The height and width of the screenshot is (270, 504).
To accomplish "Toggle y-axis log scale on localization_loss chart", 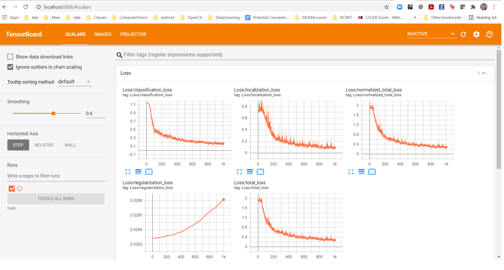I will tap(250, 172).
